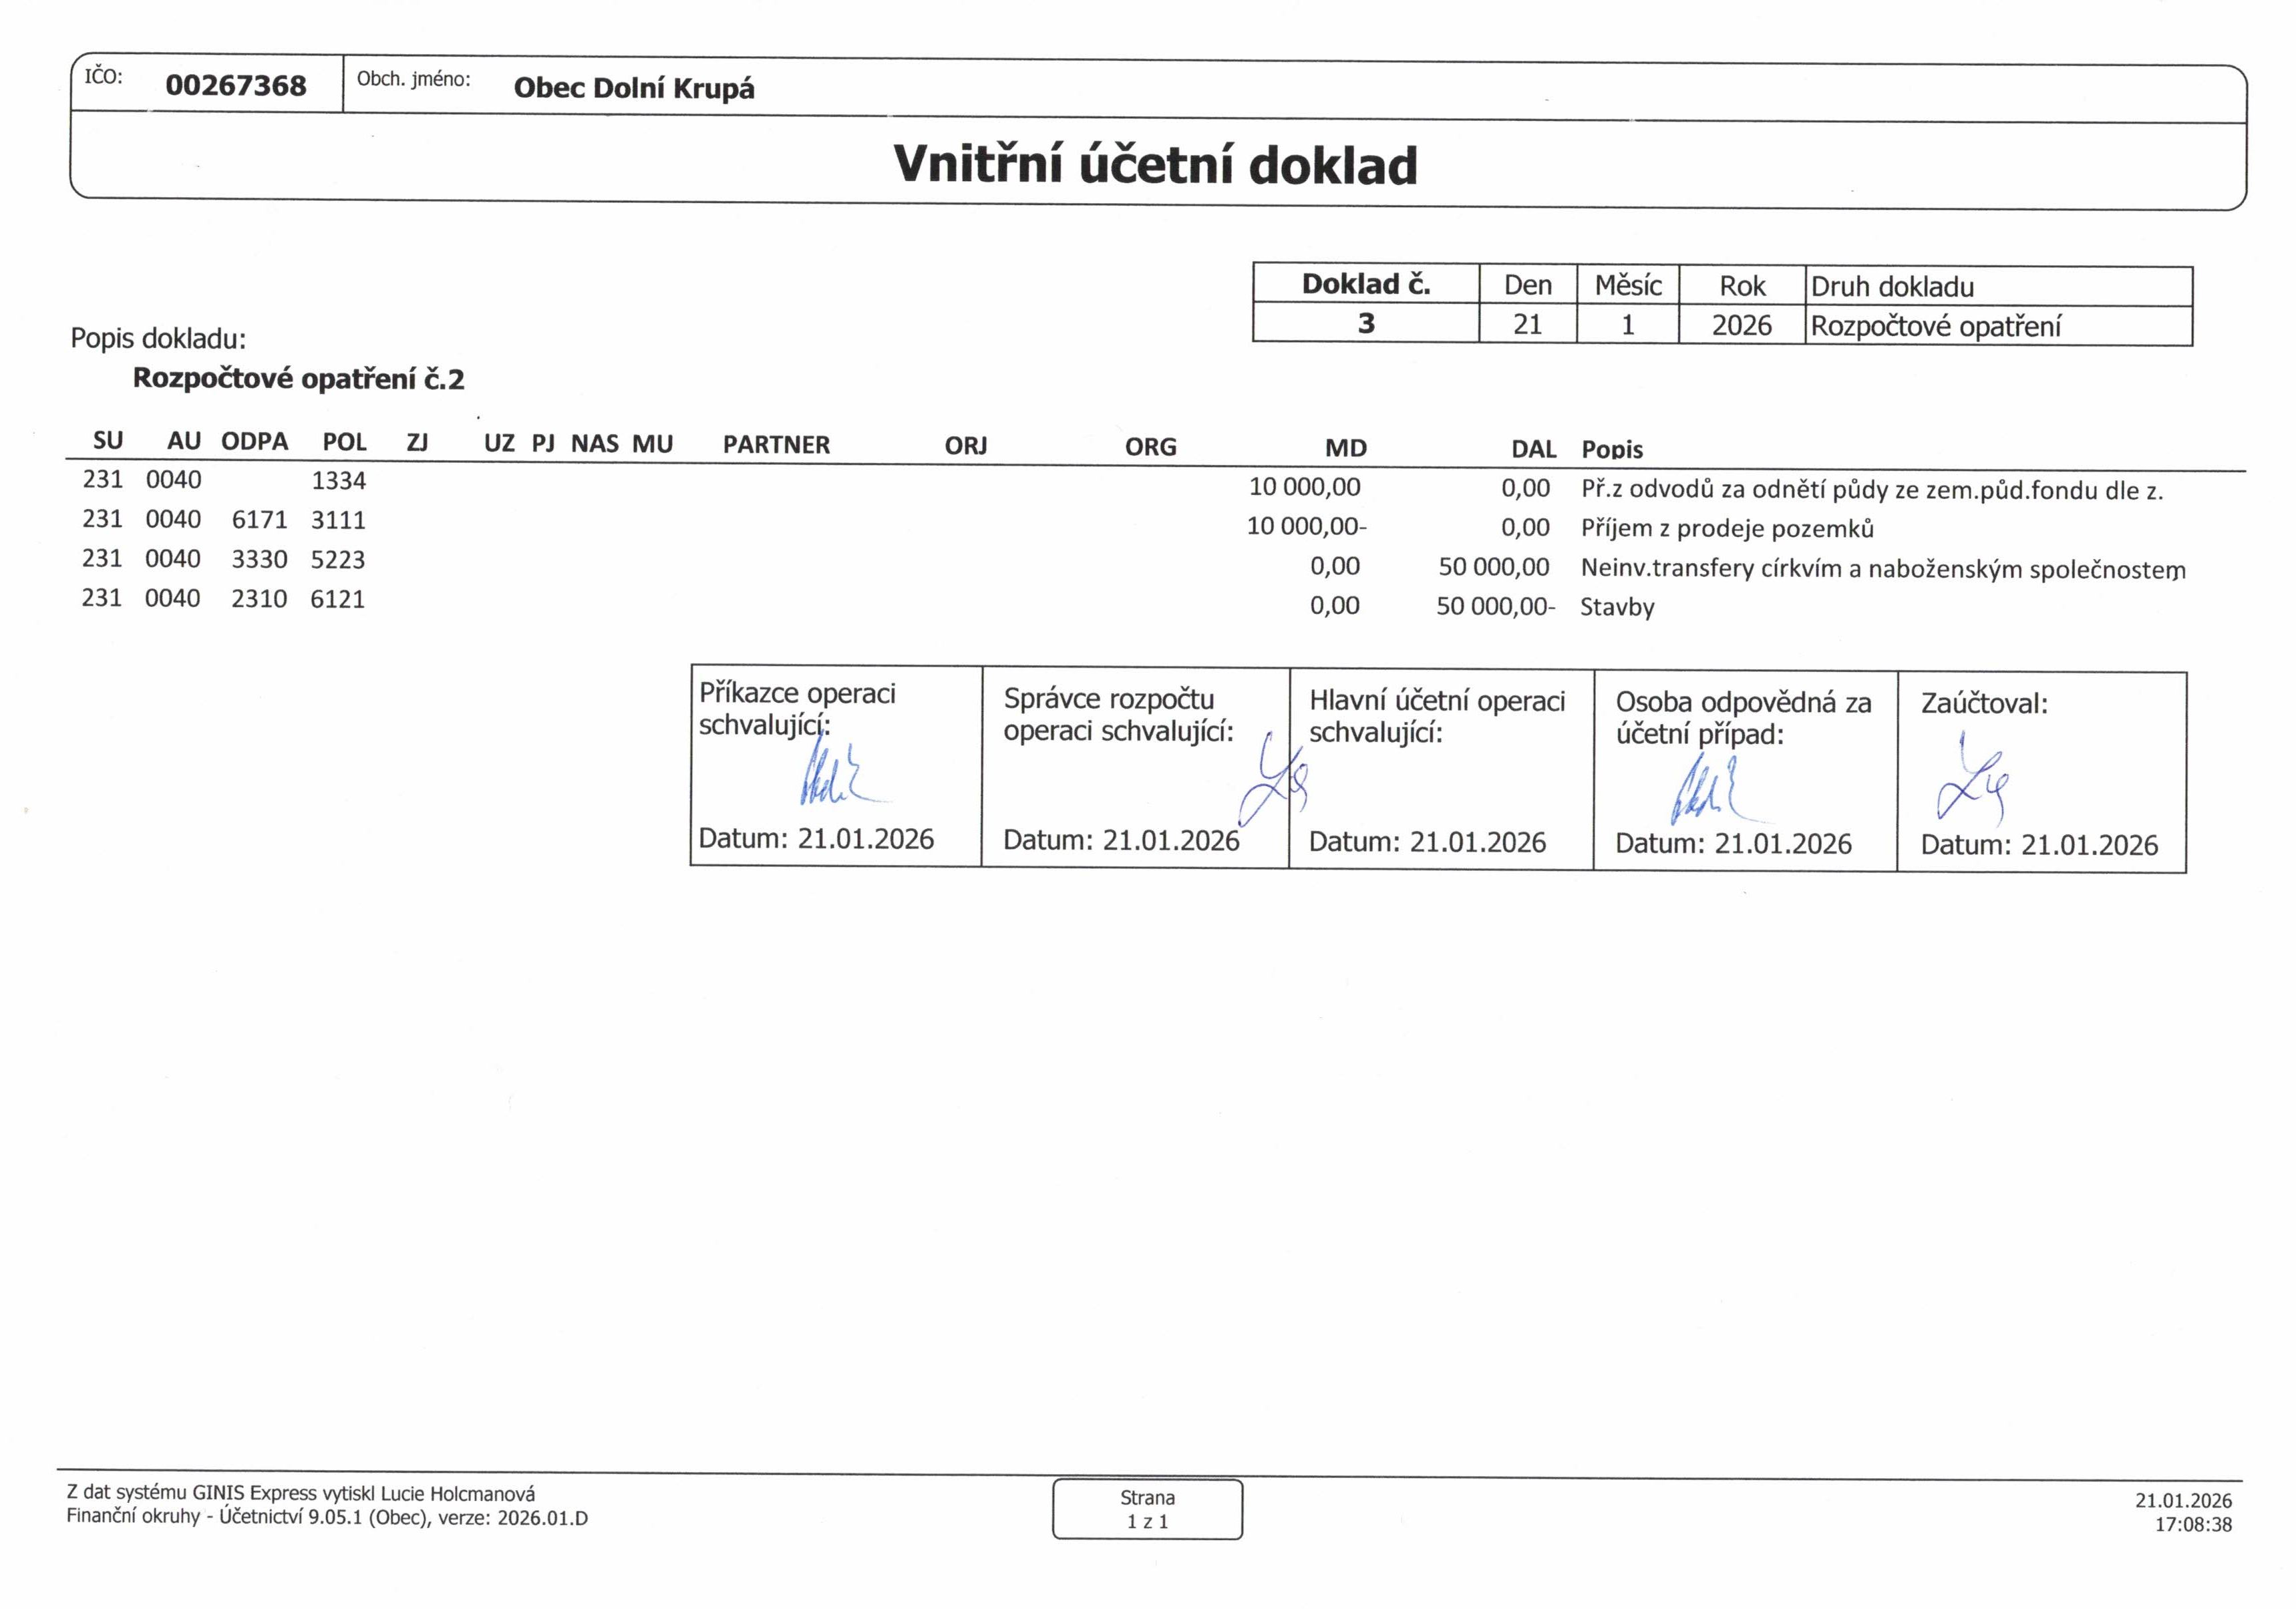This screenshot has height=1609, width=2296.
Task: Click the year 2026 cell
Action: click(1741, 325)
